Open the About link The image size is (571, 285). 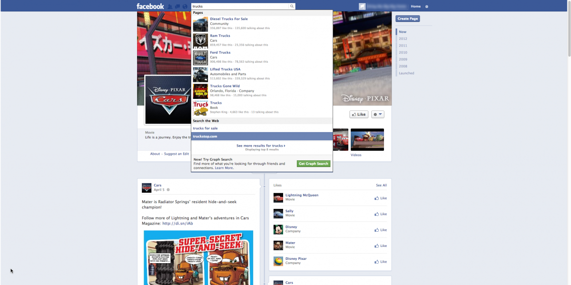pyautogui.click(x=155, y=154)
